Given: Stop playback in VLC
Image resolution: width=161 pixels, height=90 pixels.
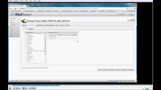Looking at the screenshot, I should (17, 88).
